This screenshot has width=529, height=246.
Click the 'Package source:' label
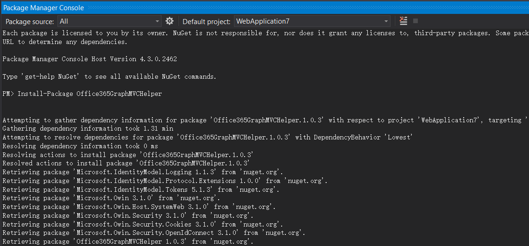tap(30, 21)
